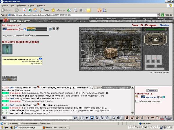Click the smiley face emoticons icon
Image resolution: width=174 pixels, height=130 pixels.
[x=113, y=118]
